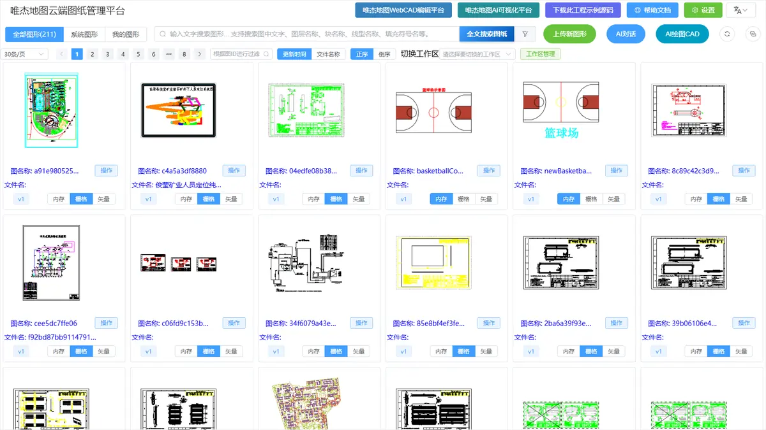This screenshot has height=430, width=766.
Task: Switch to 系统图形 tab
Action: click(x=84, y=34)
